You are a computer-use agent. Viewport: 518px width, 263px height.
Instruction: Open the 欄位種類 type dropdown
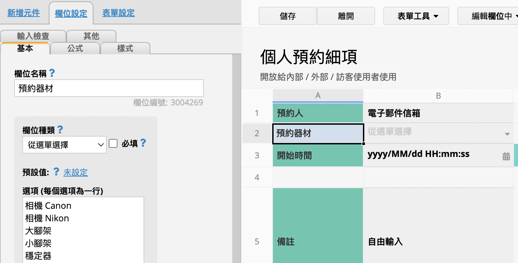(64, 145)
